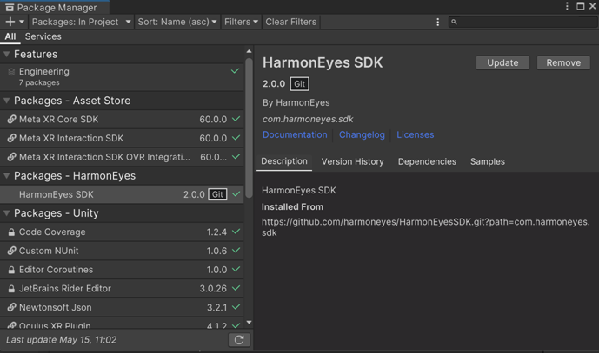
Task: Select Meta XR Interaction SDK OVR Integration package
Action: click(x=122, y=157)
